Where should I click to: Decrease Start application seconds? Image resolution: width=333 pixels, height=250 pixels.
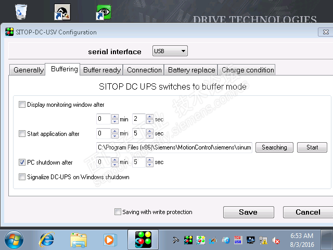150,136
